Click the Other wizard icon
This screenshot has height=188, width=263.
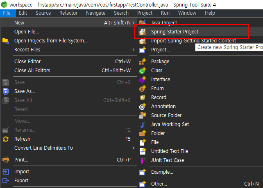point(143,184)
